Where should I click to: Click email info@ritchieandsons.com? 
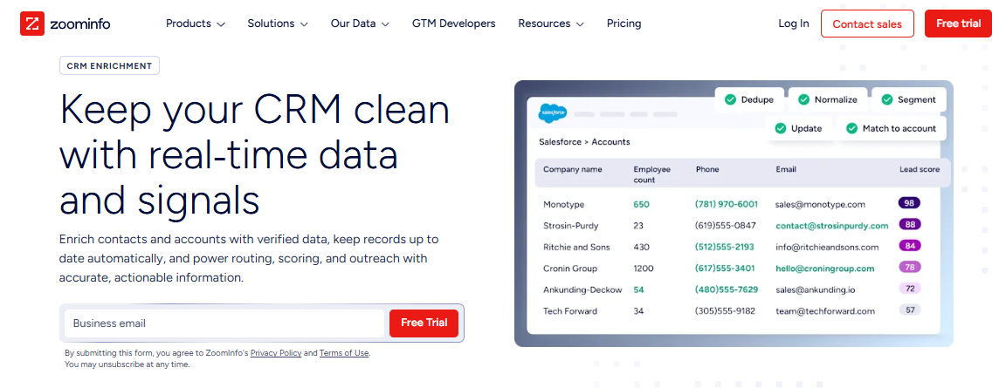pos(827,248)
